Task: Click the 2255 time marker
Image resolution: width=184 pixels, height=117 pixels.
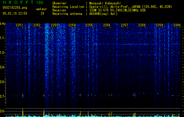Action: [x=89, y=25]
